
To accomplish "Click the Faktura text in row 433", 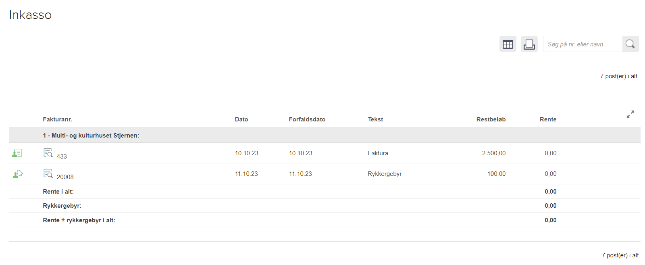I will click(378, 153).
